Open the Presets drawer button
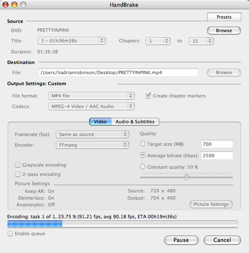 click(x=224, y=17)
